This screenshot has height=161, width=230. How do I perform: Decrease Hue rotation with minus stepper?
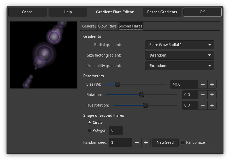pos(203,105)
